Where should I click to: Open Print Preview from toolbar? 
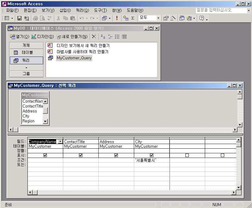(43, 18)
